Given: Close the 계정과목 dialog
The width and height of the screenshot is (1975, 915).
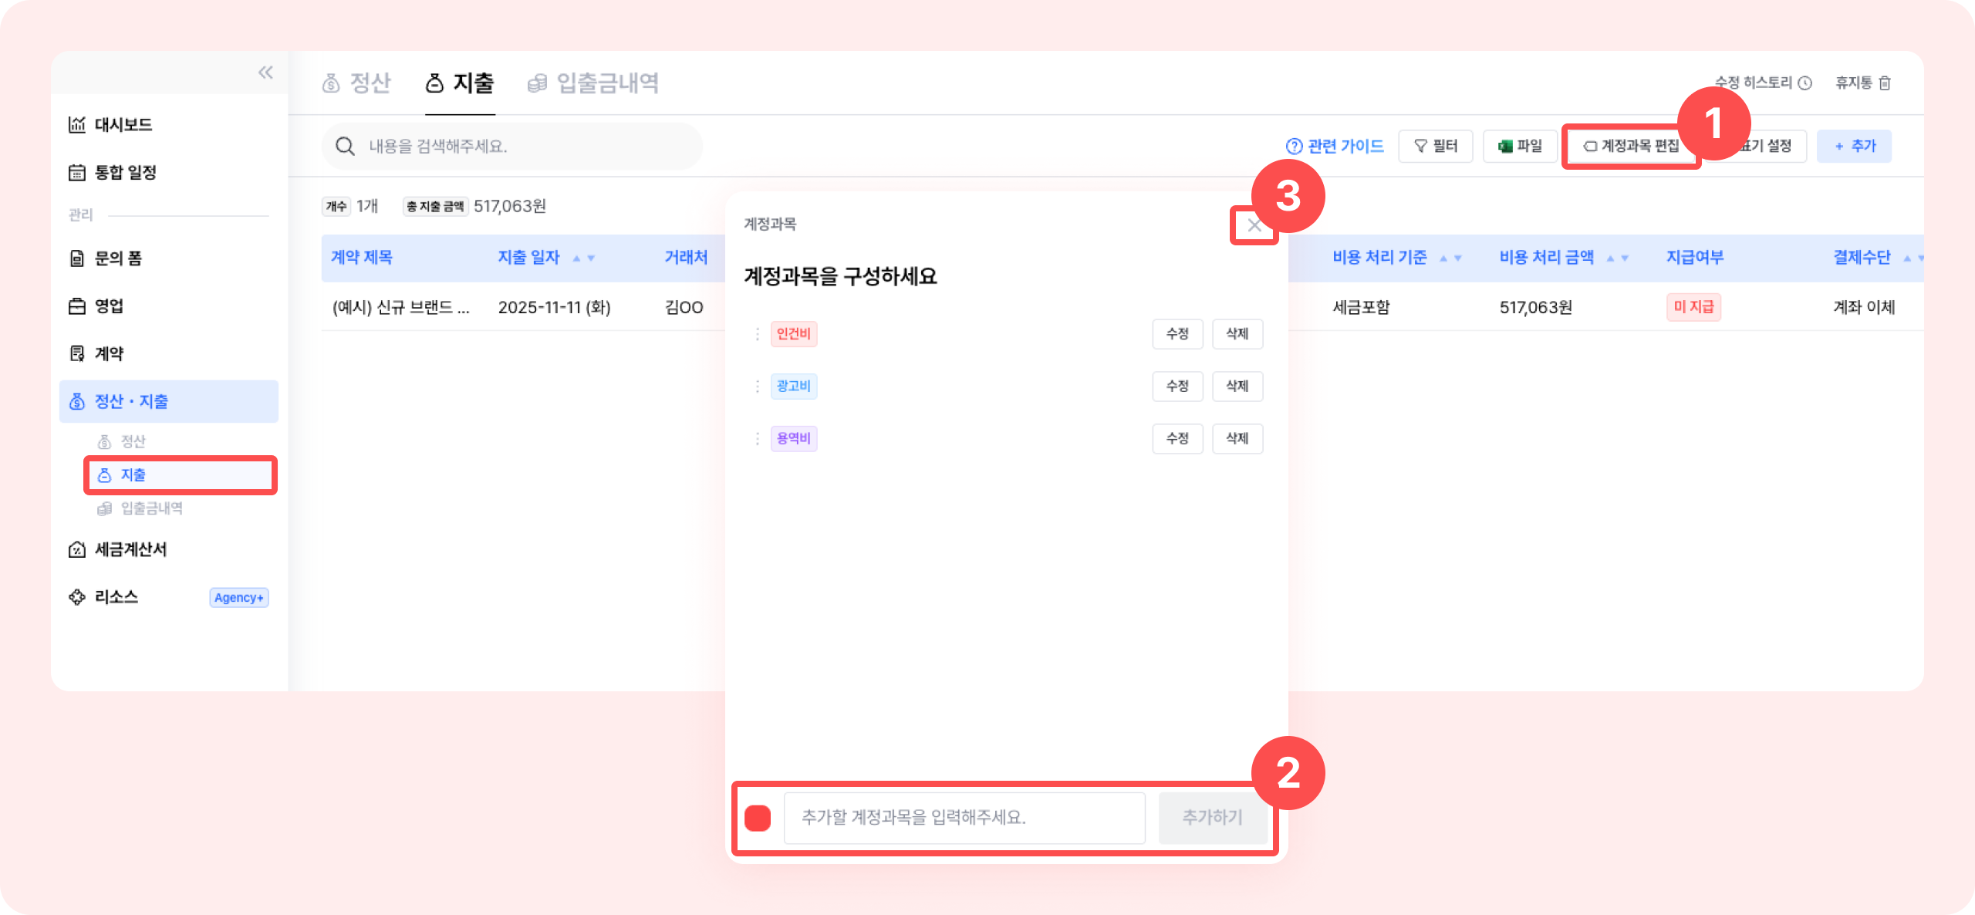Looking at the screenshot, I should 1254,225.
